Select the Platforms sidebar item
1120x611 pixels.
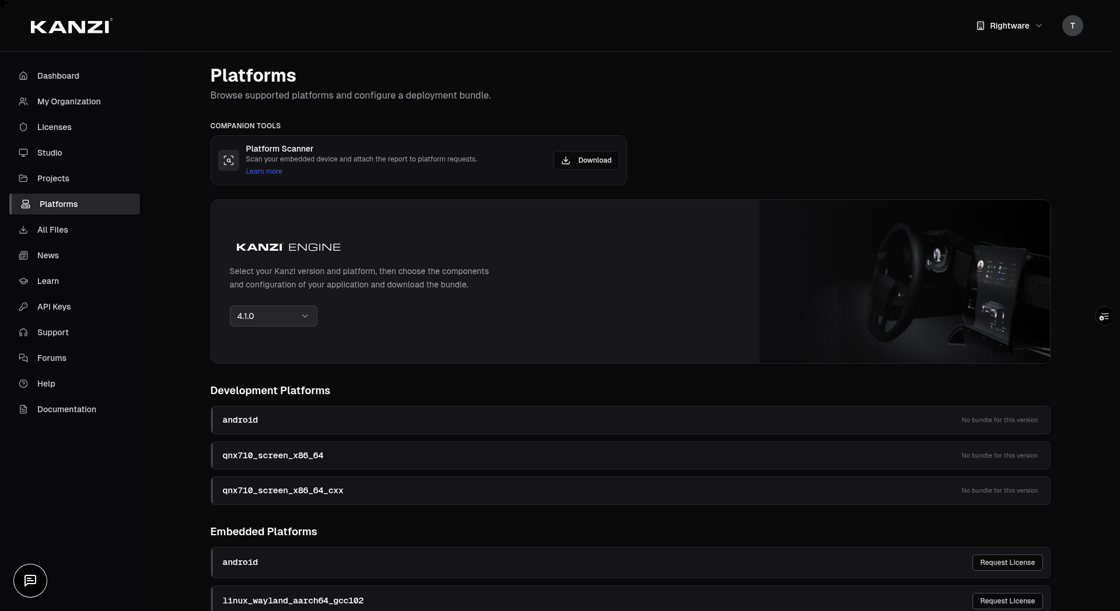pos(75,204)
